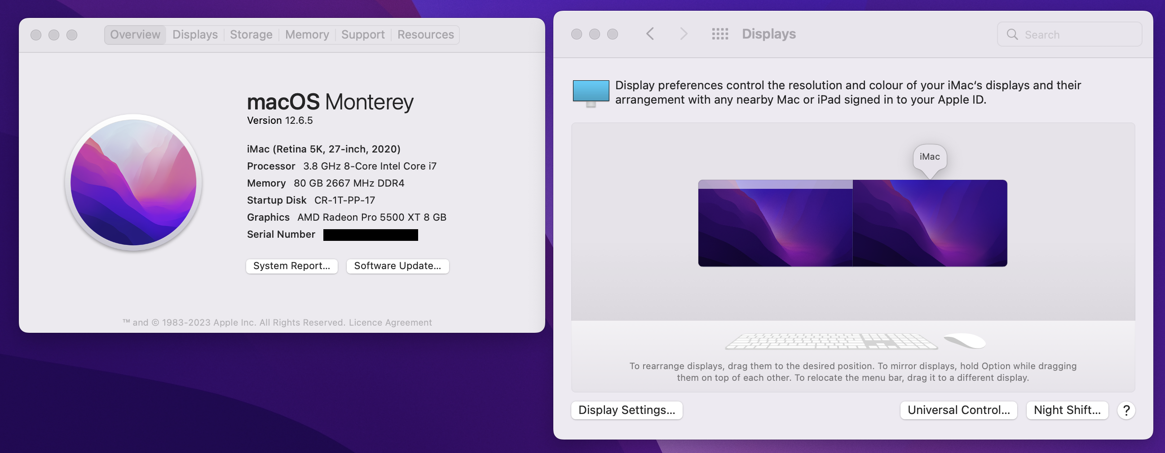Go forward in the Displays preferences window
This screenshot has width=1165, height=453.
684,34
